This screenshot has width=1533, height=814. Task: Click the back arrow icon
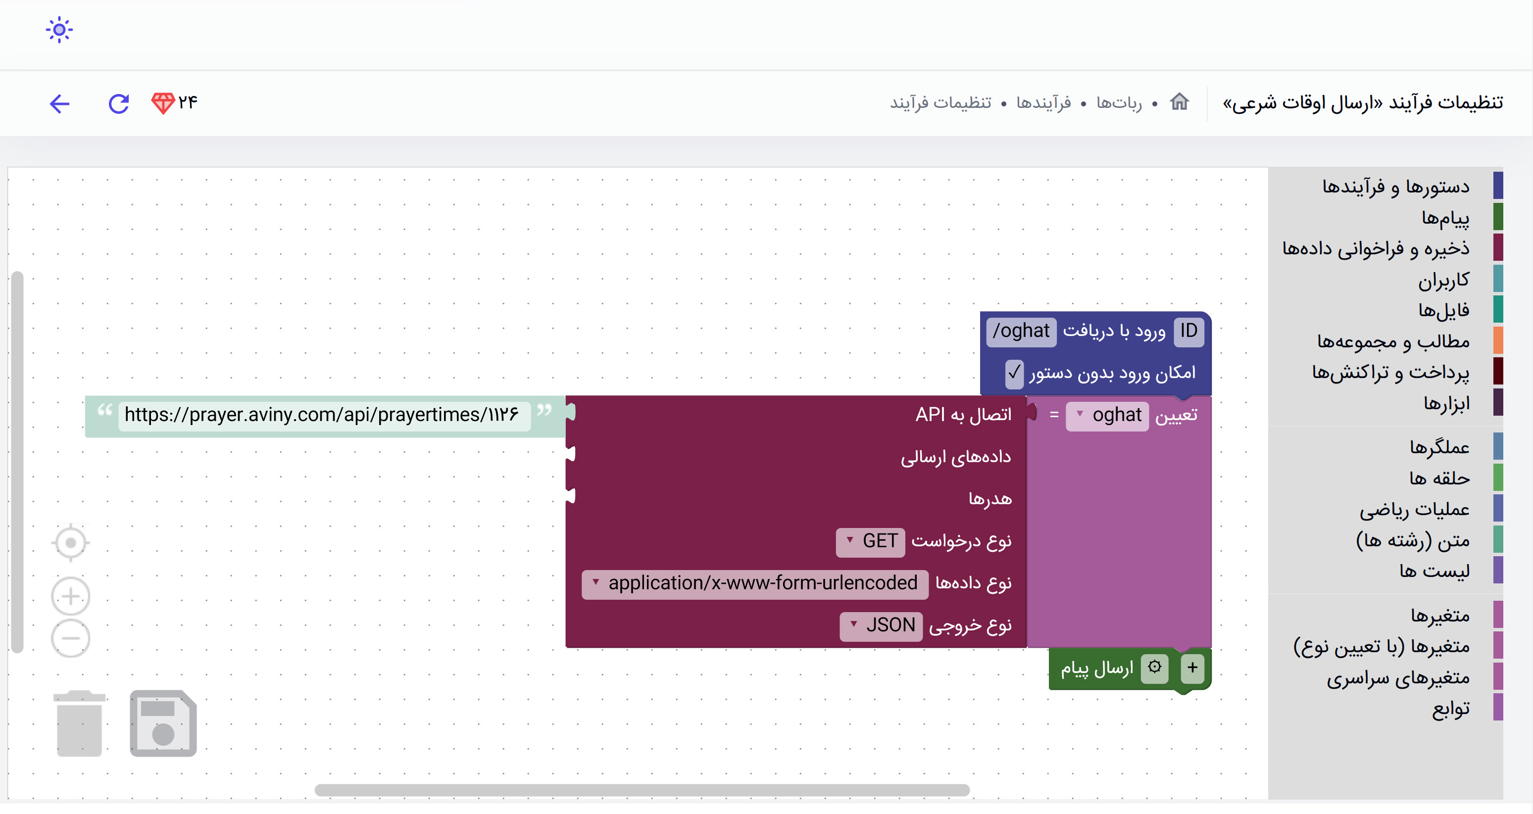59,104
